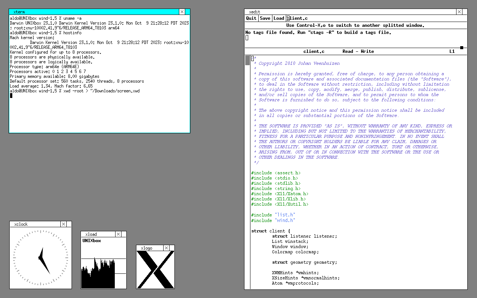Close the xedit window

click(459, 12)
